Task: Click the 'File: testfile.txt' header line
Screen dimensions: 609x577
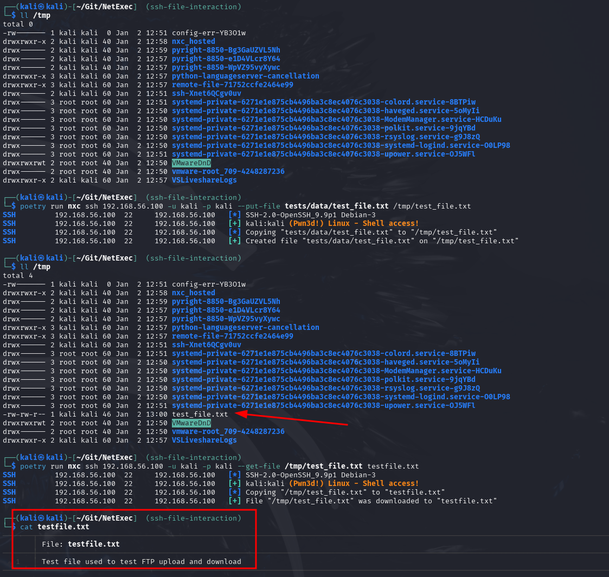Action: pos(80,544)
